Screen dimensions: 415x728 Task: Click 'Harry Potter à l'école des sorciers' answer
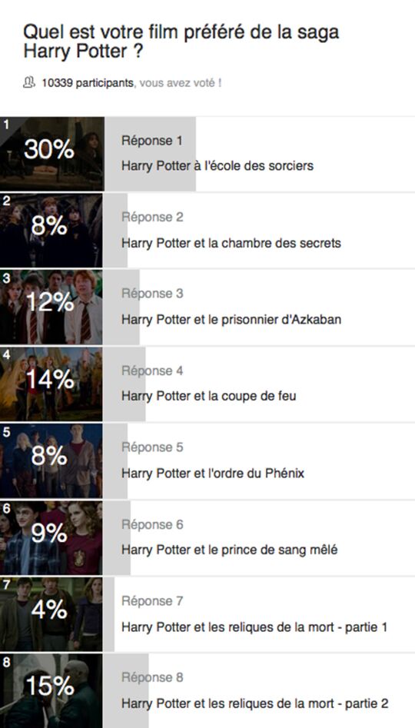(217, 166)
